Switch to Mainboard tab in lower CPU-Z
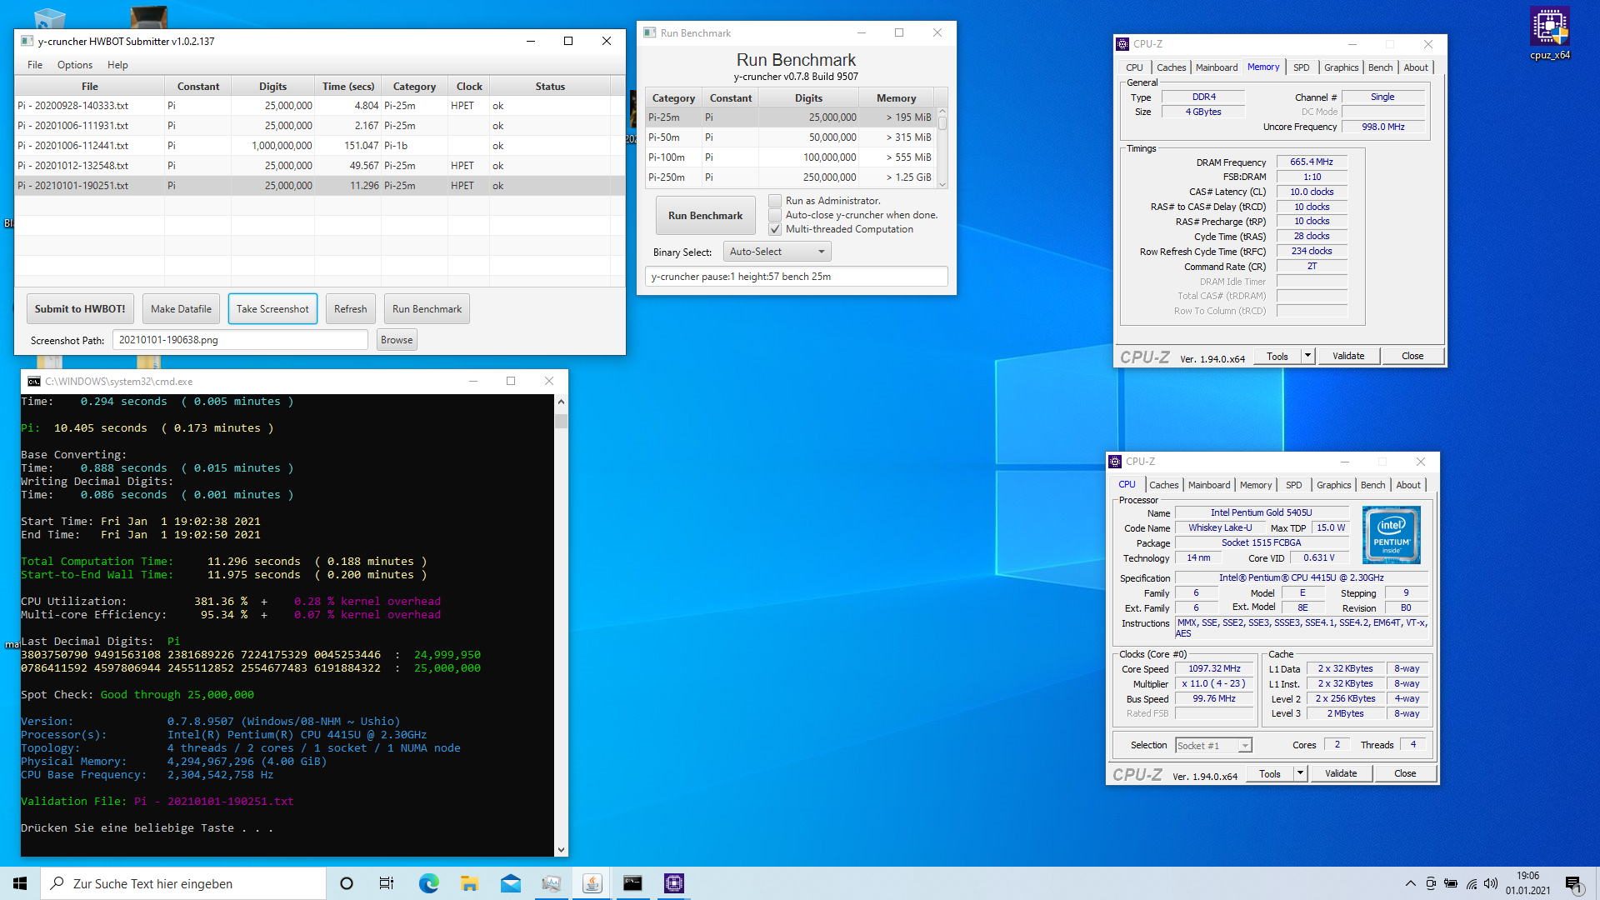This screenshot has width=1600, height=900. (x=1208, y=485)
